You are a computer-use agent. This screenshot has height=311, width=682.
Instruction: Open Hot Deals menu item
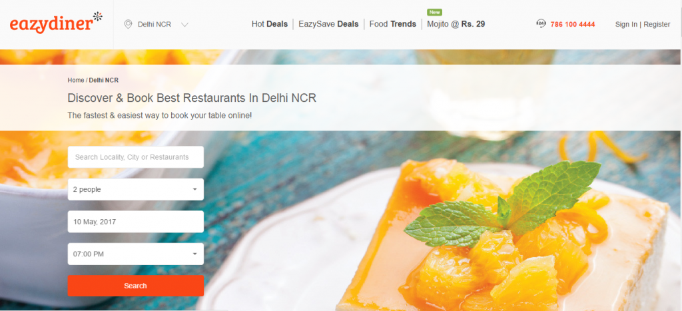pos(270,24)
